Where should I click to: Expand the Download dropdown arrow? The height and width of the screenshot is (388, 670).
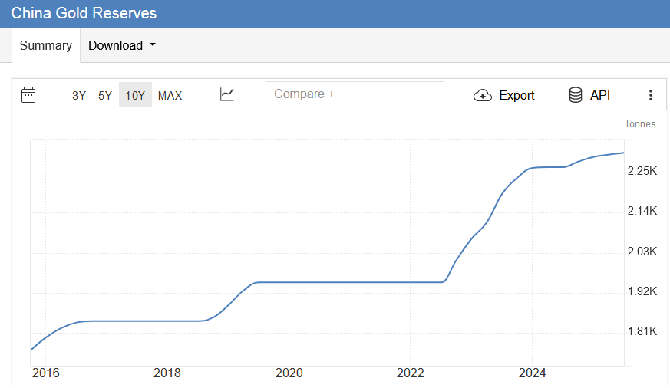(x=153, y=44)
